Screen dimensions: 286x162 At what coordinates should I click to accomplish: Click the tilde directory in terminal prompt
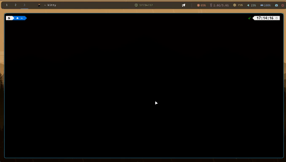pos(21,18)
